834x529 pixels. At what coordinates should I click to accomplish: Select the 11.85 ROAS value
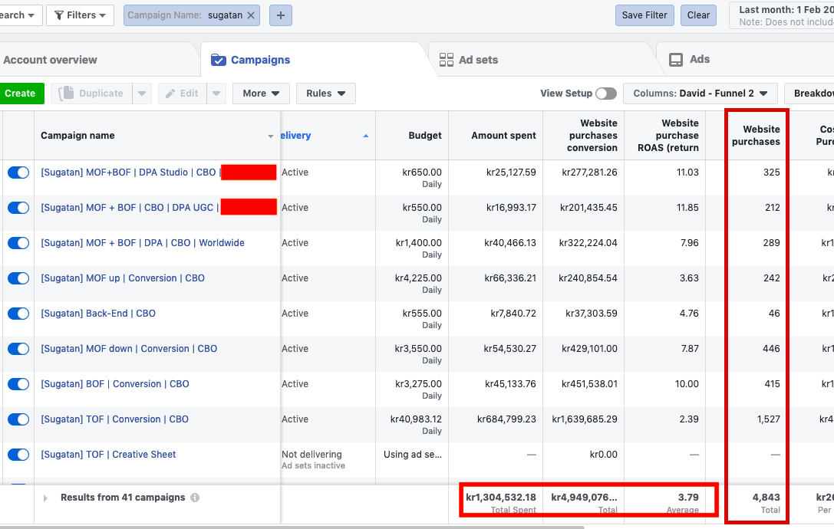click(687, 207)
